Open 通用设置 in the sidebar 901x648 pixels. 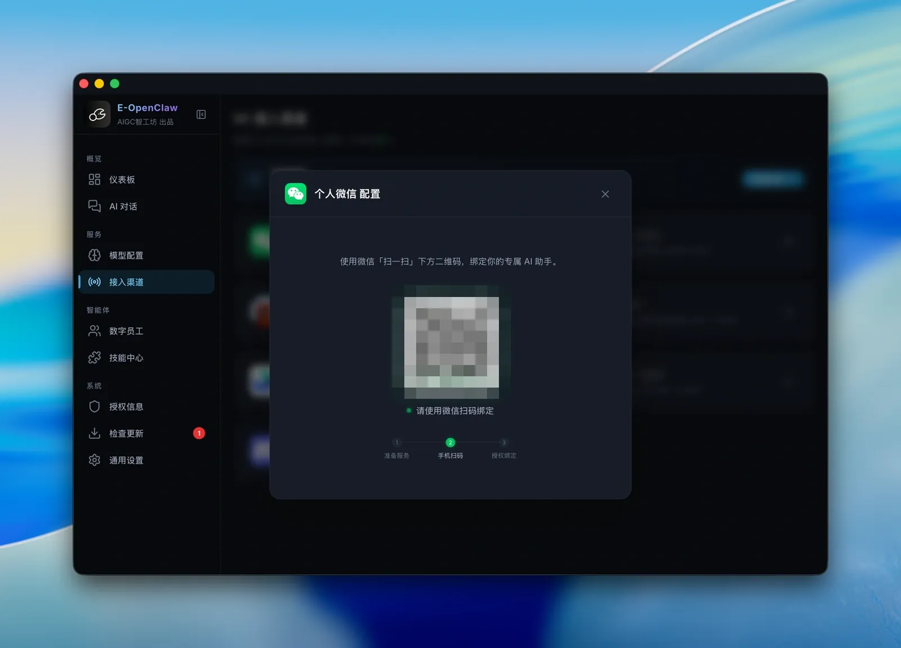pos(146,460)
